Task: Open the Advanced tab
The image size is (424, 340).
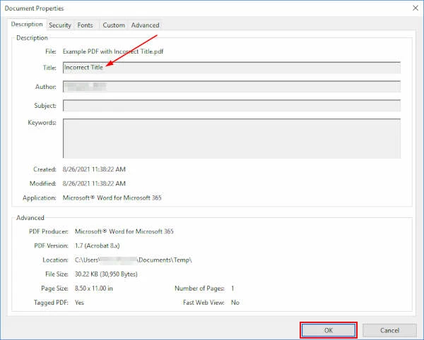Action: pyautogui.click(x=145, y=25)
